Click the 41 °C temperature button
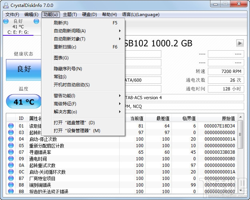This screenshot has width=250, height=200. [24, 101]
